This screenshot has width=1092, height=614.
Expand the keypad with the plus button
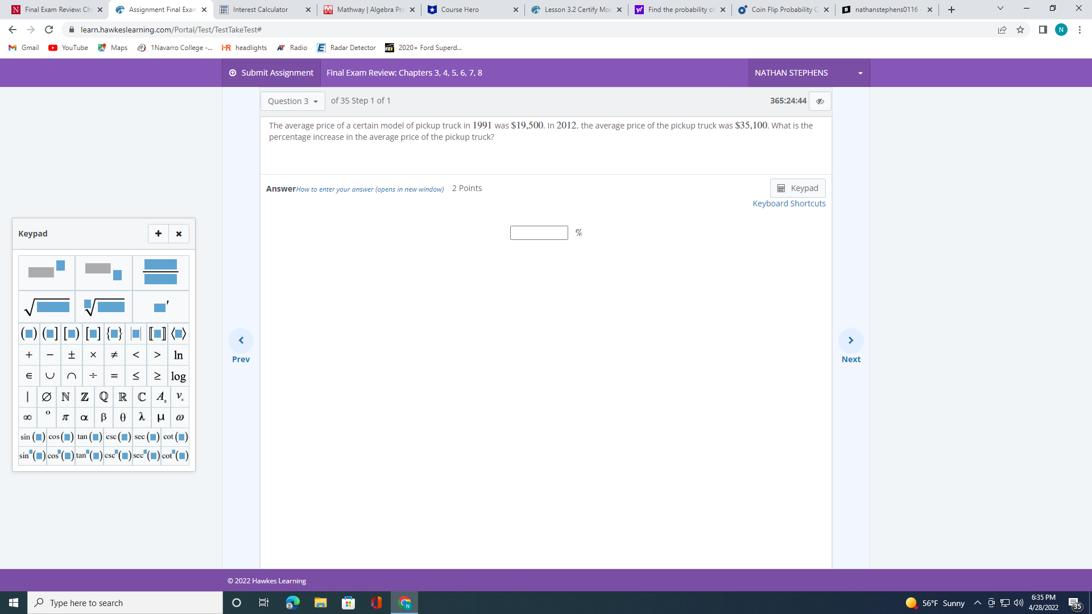click(x=158, y=234)
